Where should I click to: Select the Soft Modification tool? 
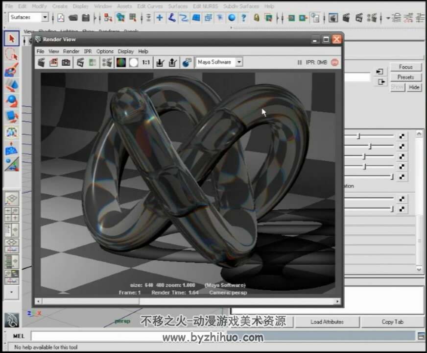click(12, 149)
